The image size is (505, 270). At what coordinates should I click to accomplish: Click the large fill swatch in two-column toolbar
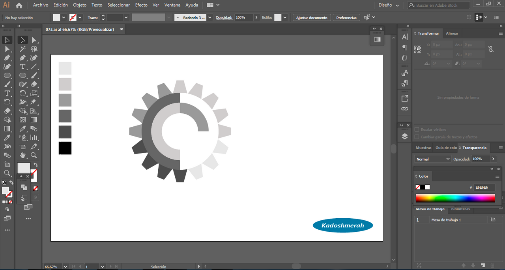[x=23, y=168]
